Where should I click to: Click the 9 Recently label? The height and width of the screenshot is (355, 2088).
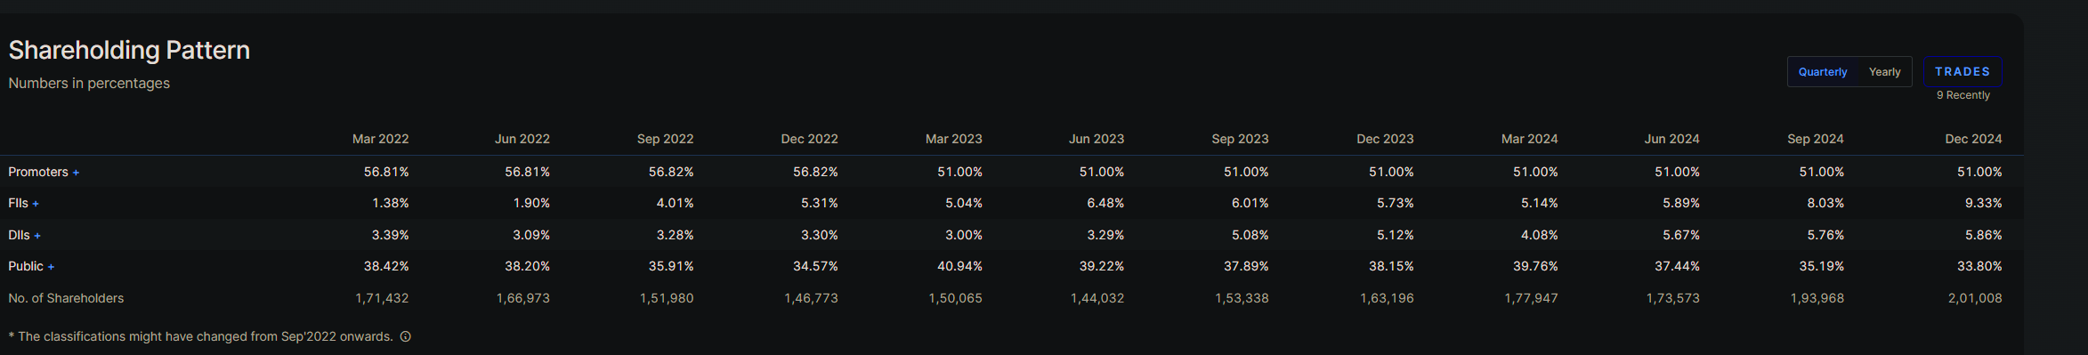pos(1963,95)
